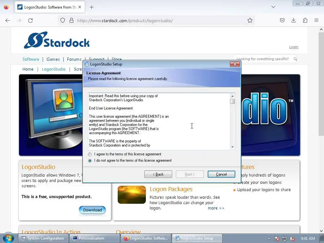The image size is (324, 243).
Task: Click the blue Download button
Action: tap(92, 210)
